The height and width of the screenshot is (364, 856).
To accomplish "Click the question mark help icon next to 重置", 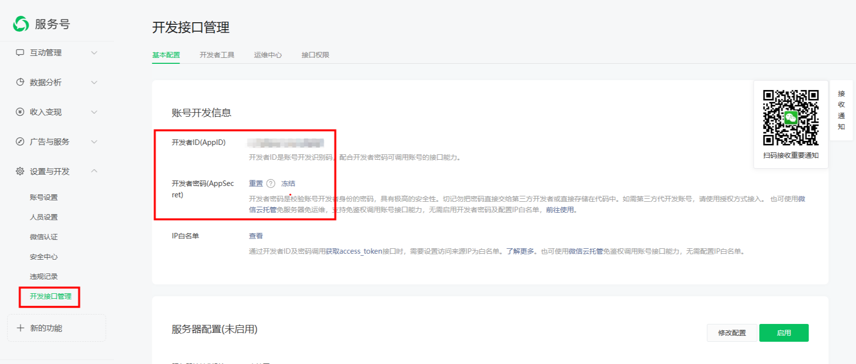I will 270,183.
